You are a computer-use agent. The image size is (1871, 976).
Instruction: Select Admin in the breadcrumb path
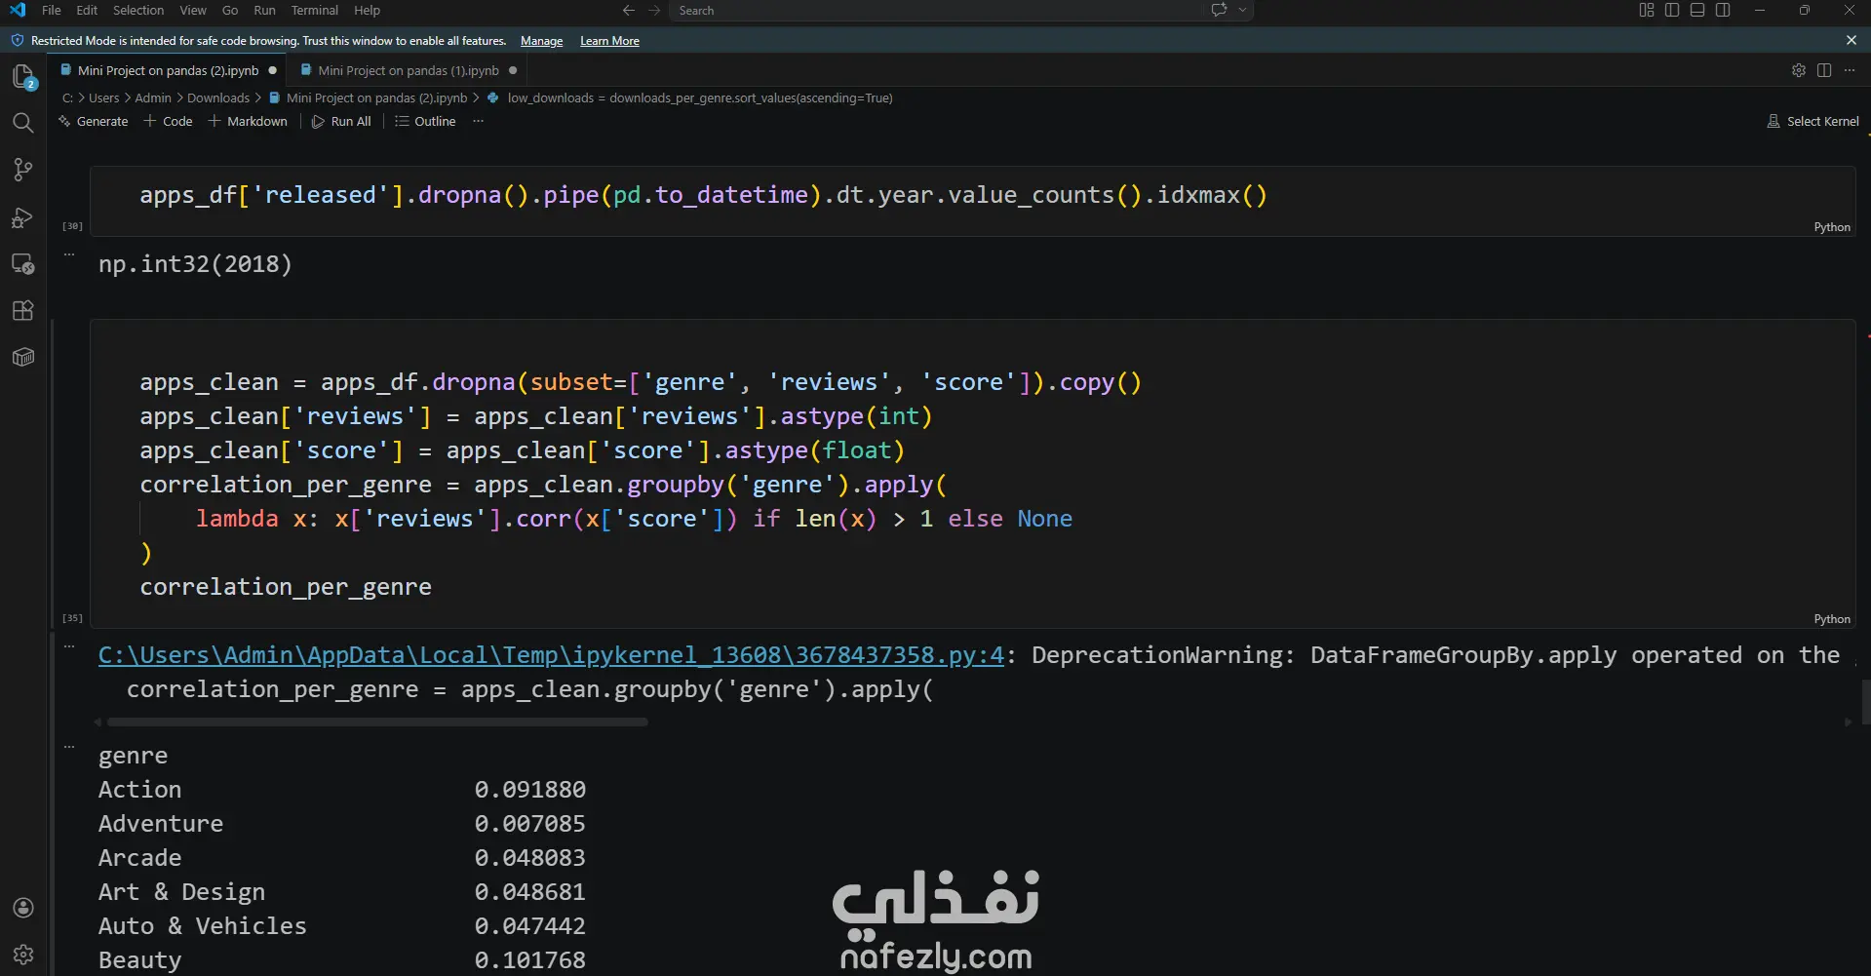[x=153, y=98]
